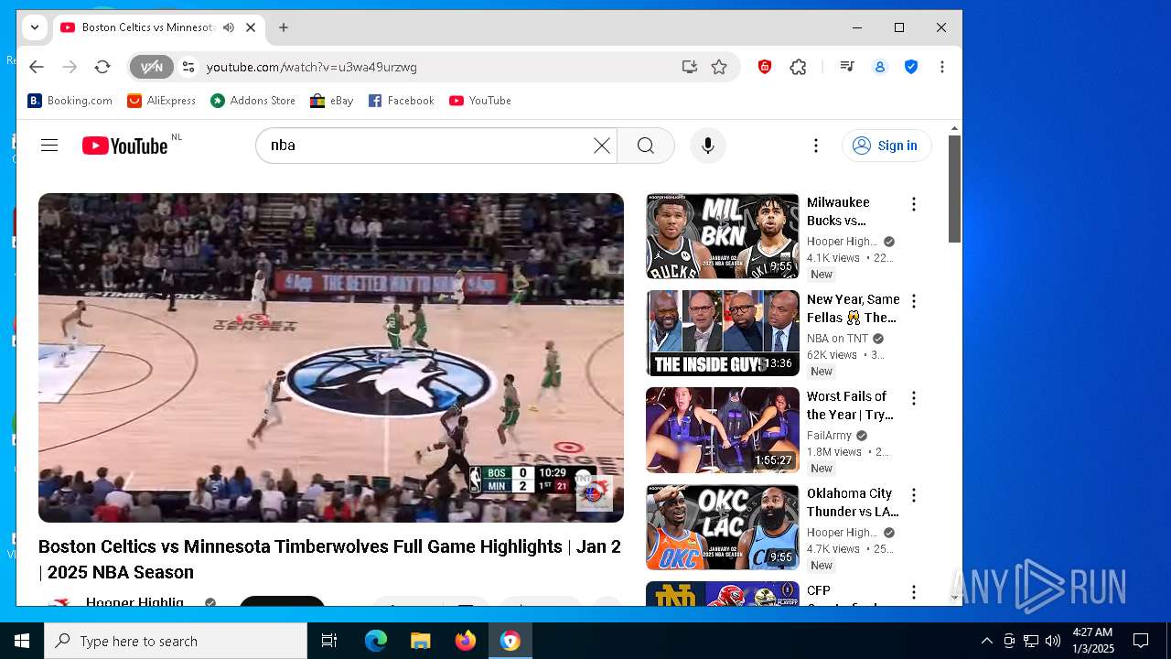Open Oklahoma City Thunder vs LA title
The height and width of the screenshot is (659, 1171).
click(x=853, y=502)
